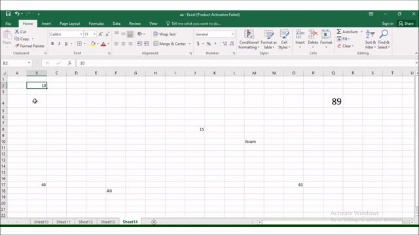
Task: Expand the Merge & Center dropdown arrow
Action: pyautogui.click(x=190, y=44)
